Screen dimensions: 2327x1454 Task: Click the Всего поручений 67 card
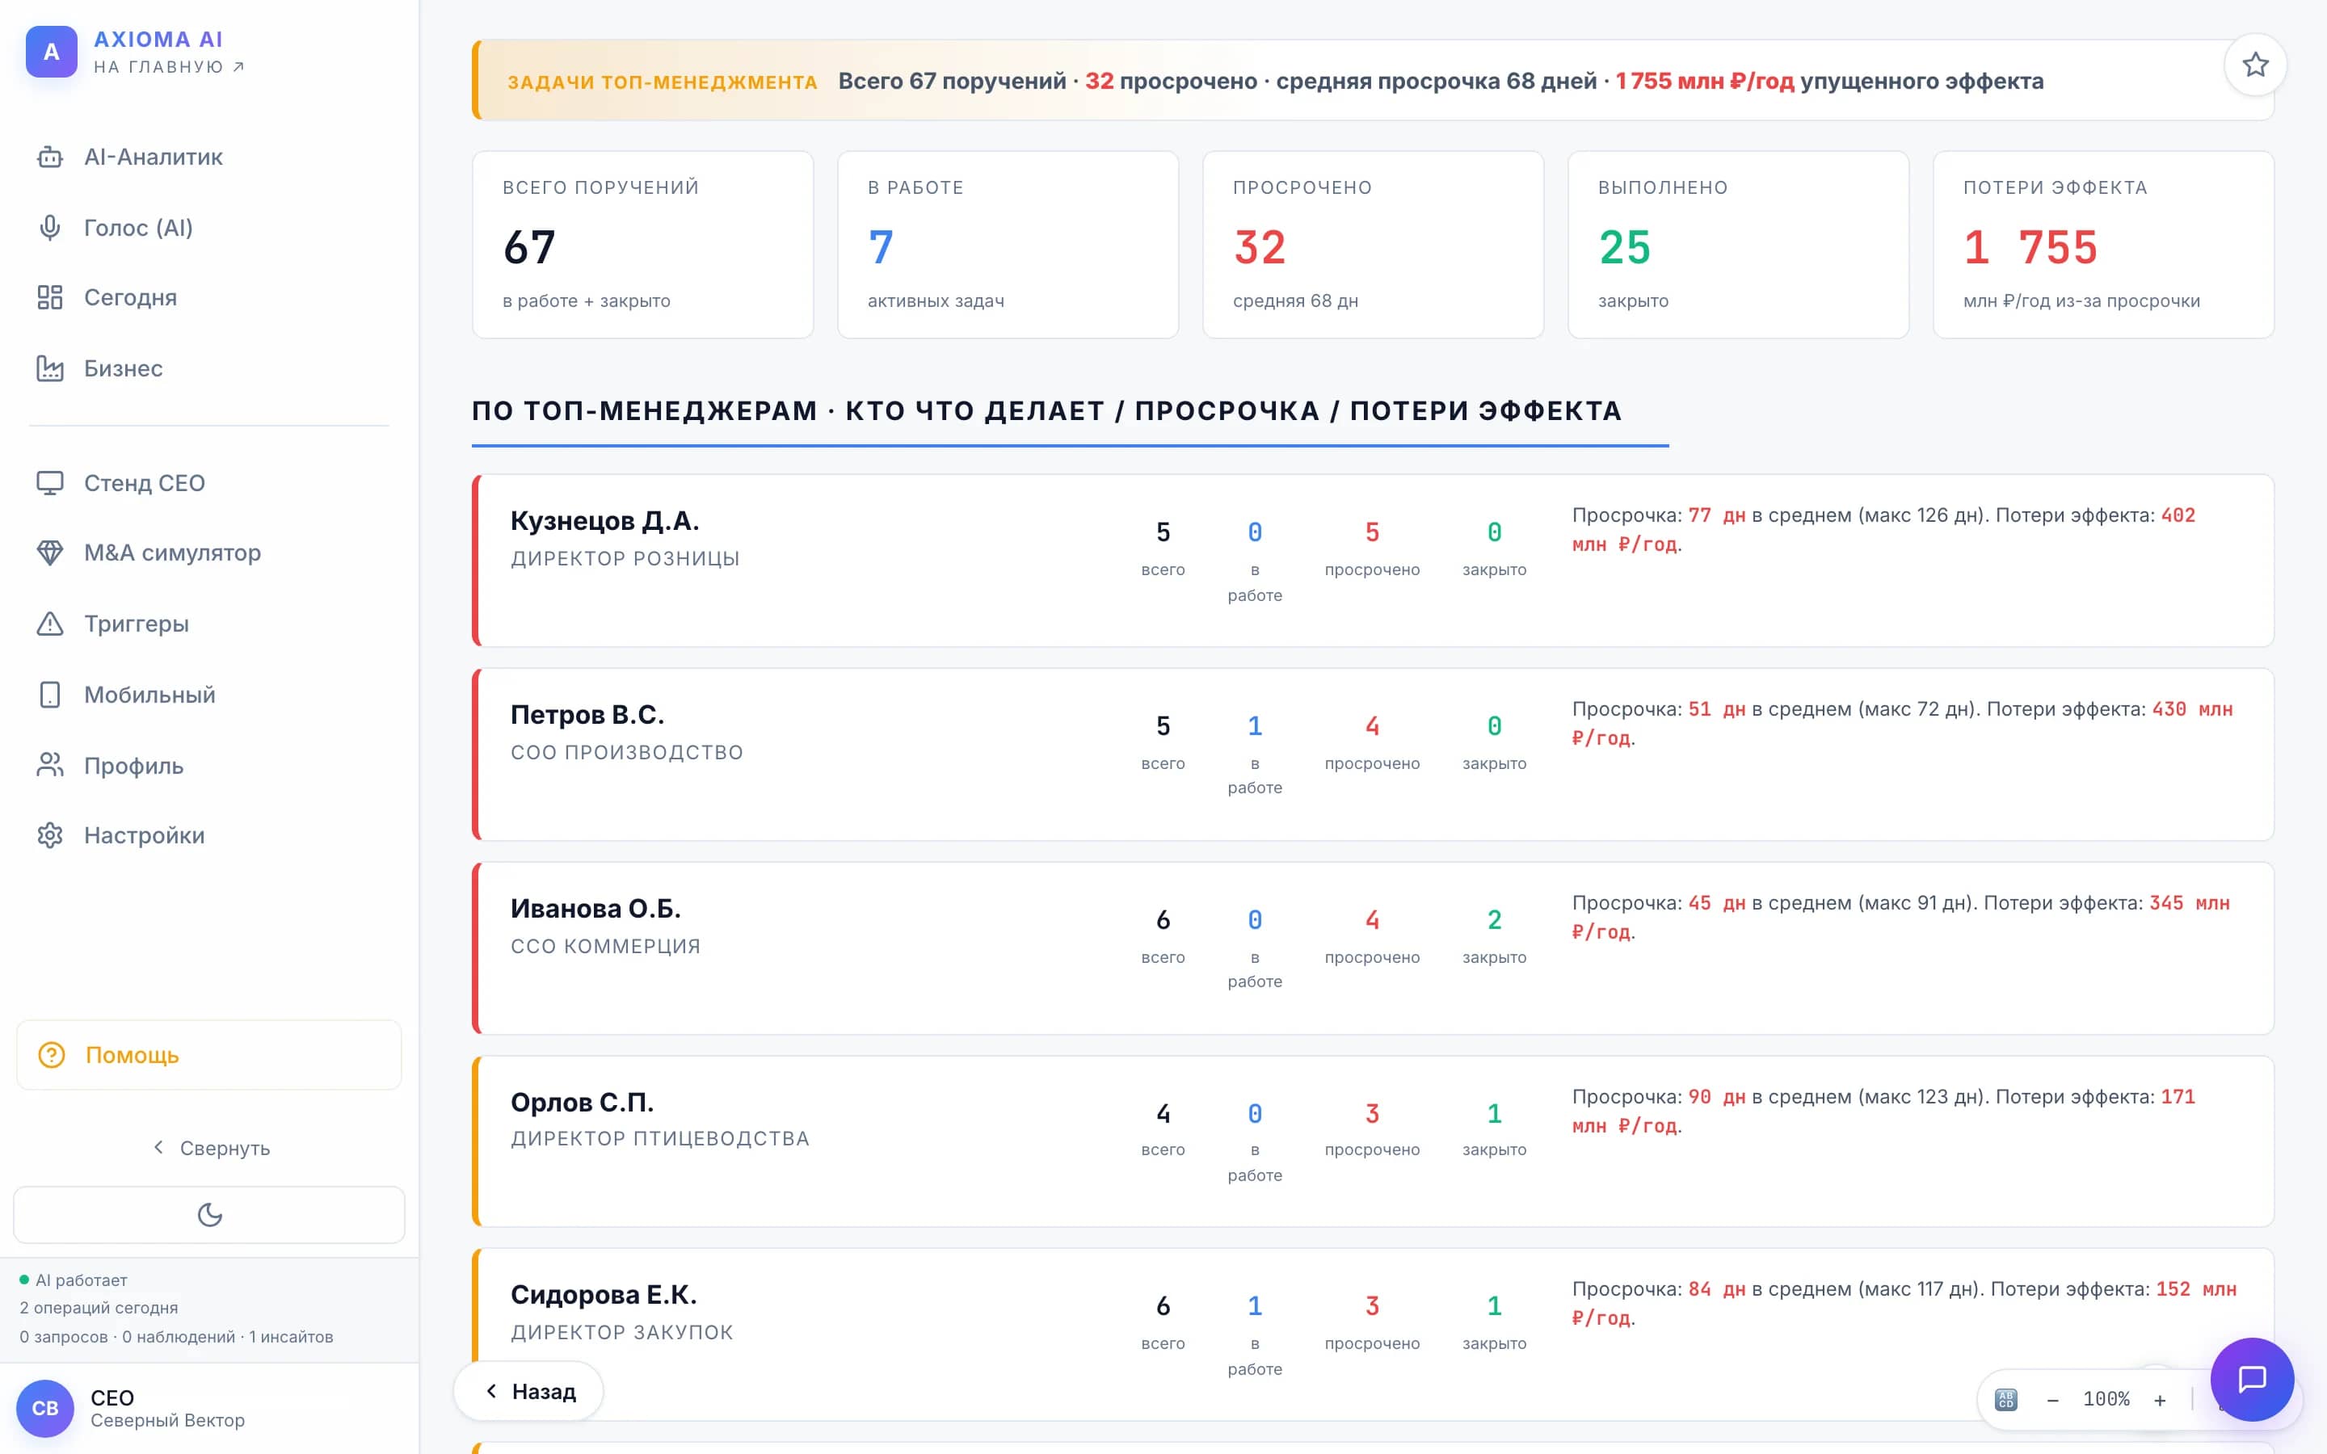coord(642,244)
